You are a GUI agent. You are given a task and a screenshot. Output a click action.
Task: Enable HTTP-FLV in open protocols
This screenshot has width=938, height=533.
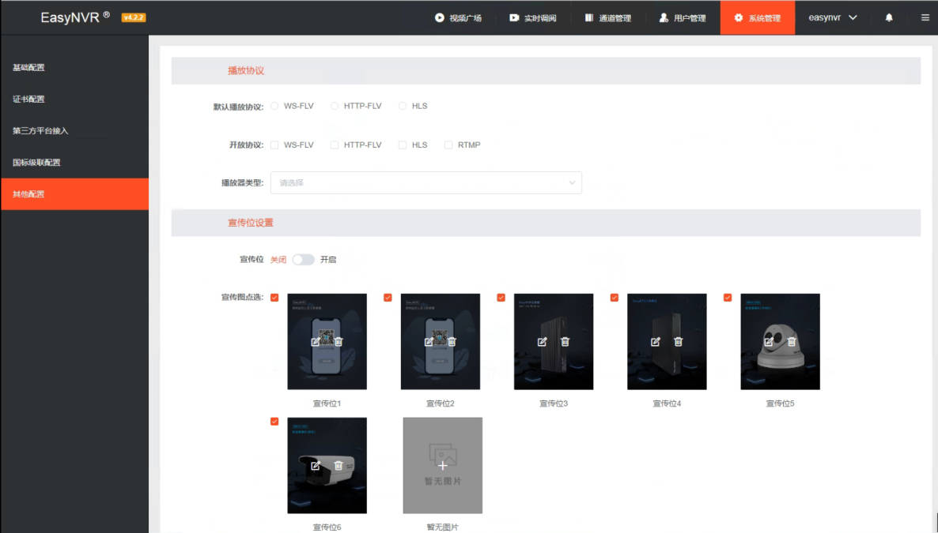pos(335,145)
